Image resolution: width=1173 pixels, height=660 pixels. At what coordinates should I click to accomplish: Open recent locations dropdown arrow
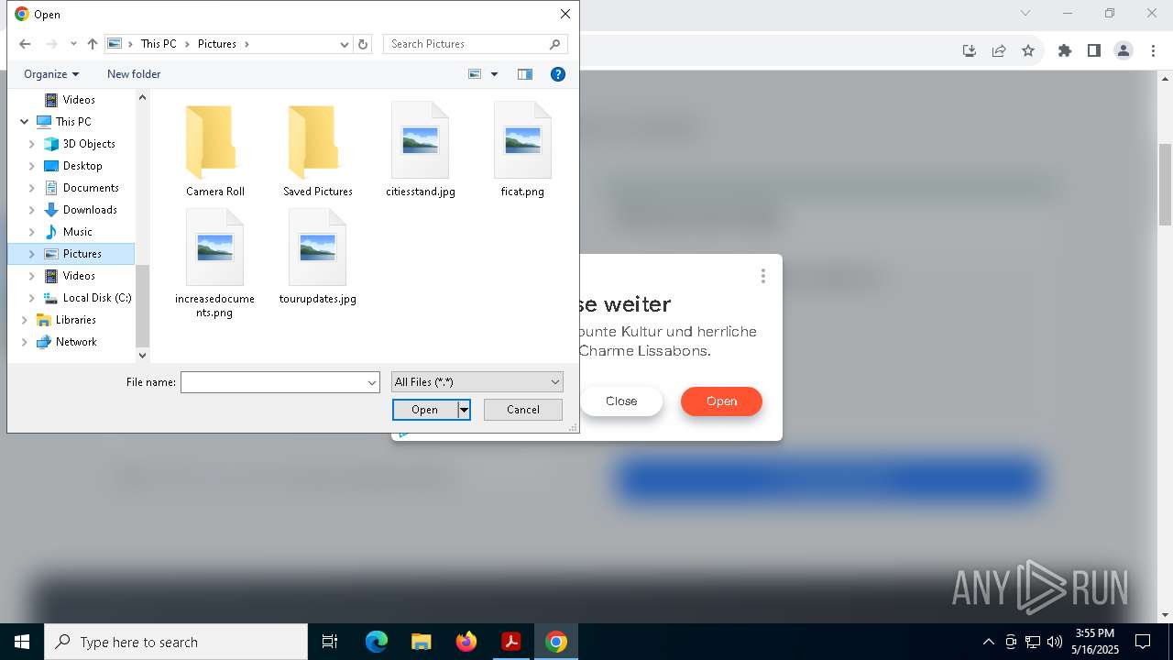73,44
